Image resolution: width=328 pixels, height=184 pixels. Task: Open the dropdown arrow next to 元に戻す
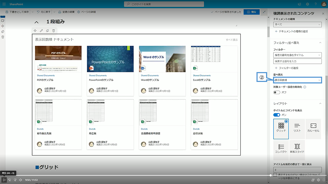pos(54,12)
